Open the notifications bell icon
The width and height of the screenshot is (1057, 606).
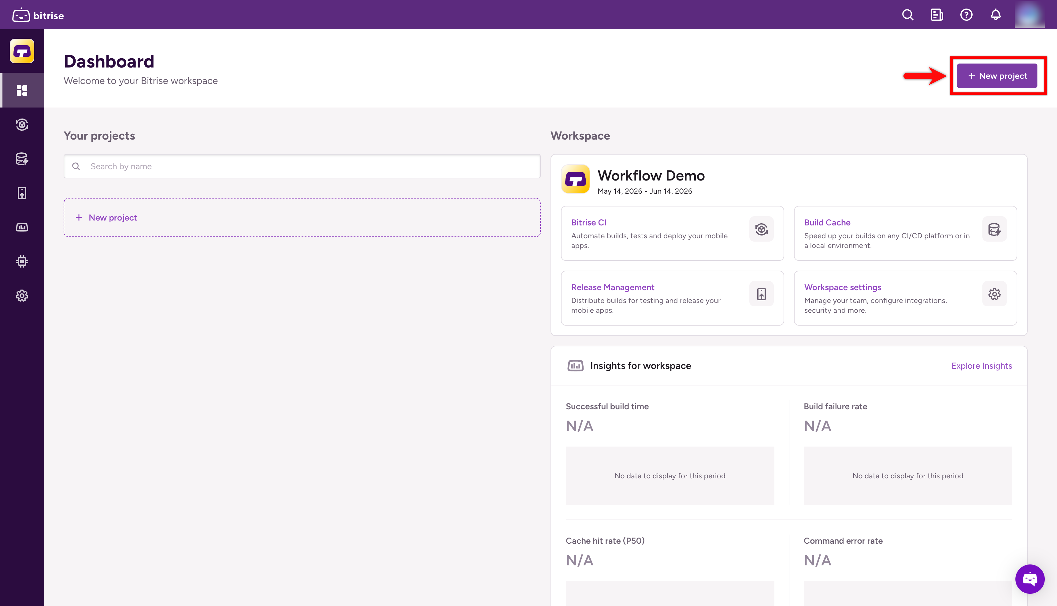995,15
